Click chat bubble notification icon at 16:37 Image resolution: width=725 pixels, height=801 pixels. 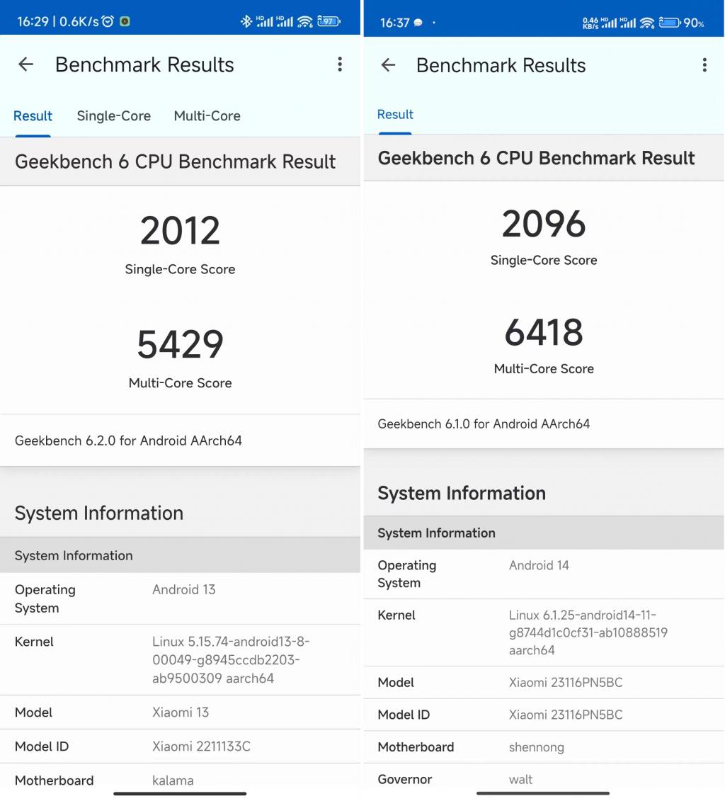click(418, 23)
